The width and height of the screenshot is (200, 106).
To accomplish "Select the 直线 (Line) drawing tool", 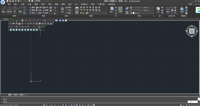I will [3, 9].
